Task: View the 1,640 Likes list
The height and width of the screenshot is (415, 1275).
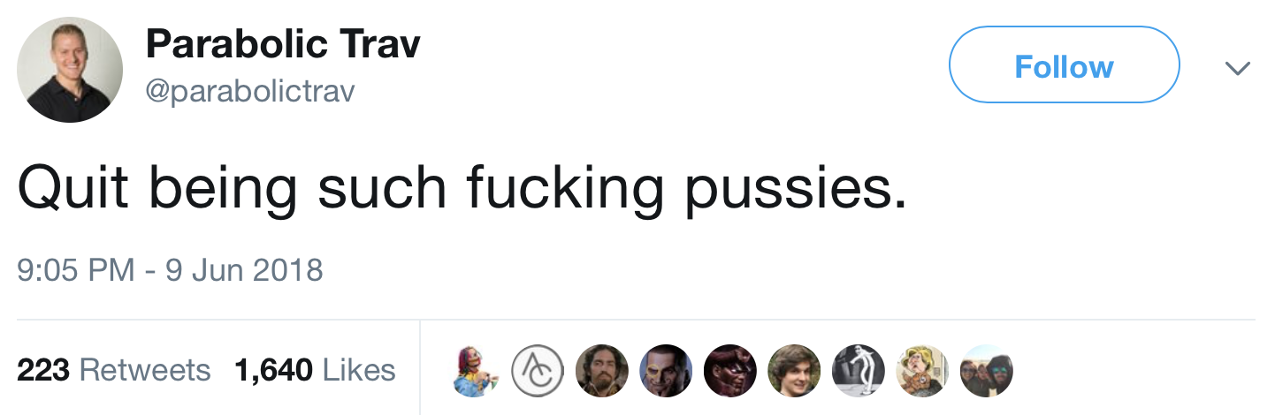Action: click(315, 370)
